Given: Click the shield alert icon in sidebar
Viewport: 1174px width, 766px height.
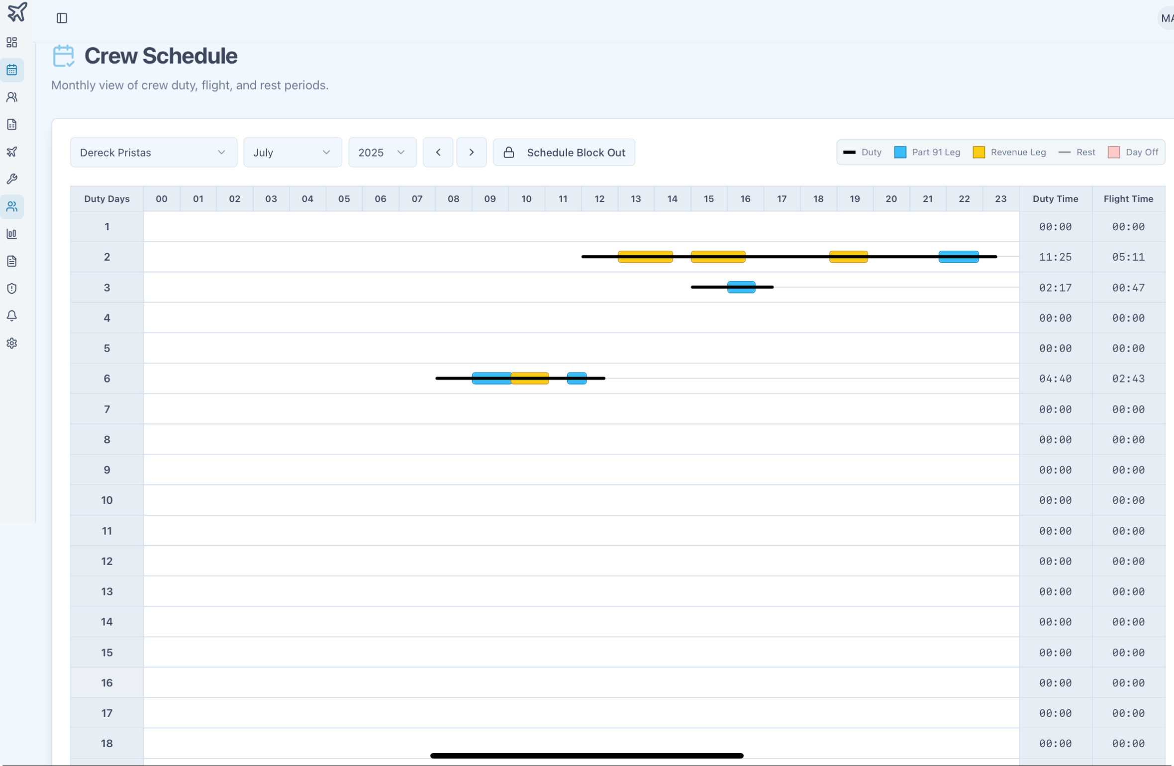Looking at the screenshot, I should (x=12, y=288).
